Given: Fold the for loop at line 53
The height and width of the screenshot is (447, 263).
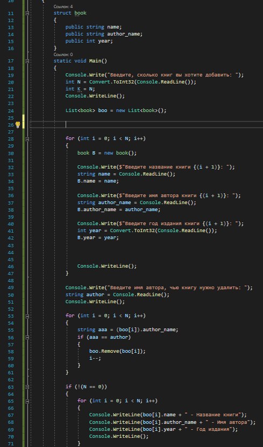Looking at the screenshot, I should (x=27, y=317).
